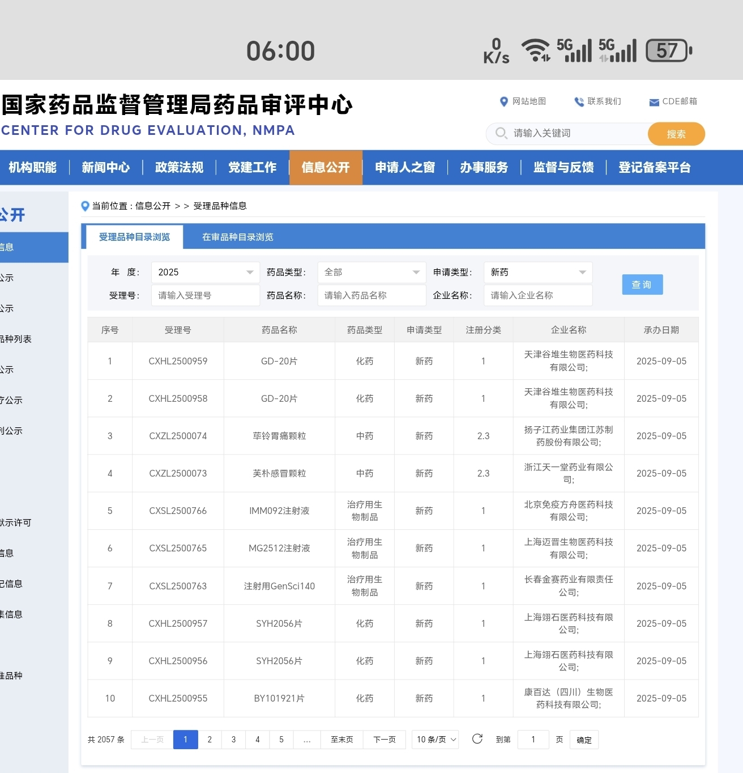Screen dimensions: 743x773
Task: Click drug name BY101921片
Action: (279, 698)
